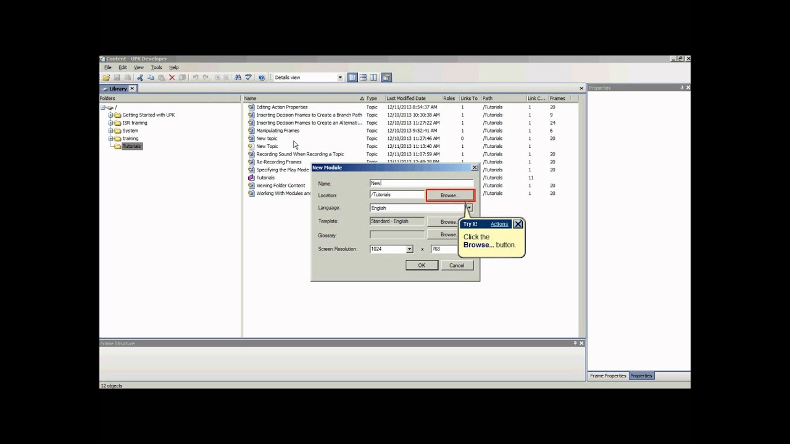Click the Paste toolbar icon
790x444 pixels.
coord(161,78)
